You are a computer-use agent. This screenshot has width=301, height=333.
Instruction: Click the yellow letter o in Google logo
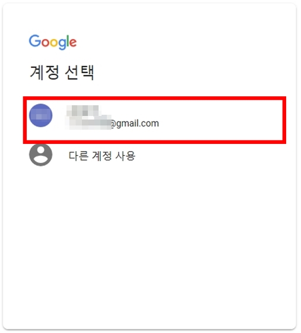pos(54,43)
